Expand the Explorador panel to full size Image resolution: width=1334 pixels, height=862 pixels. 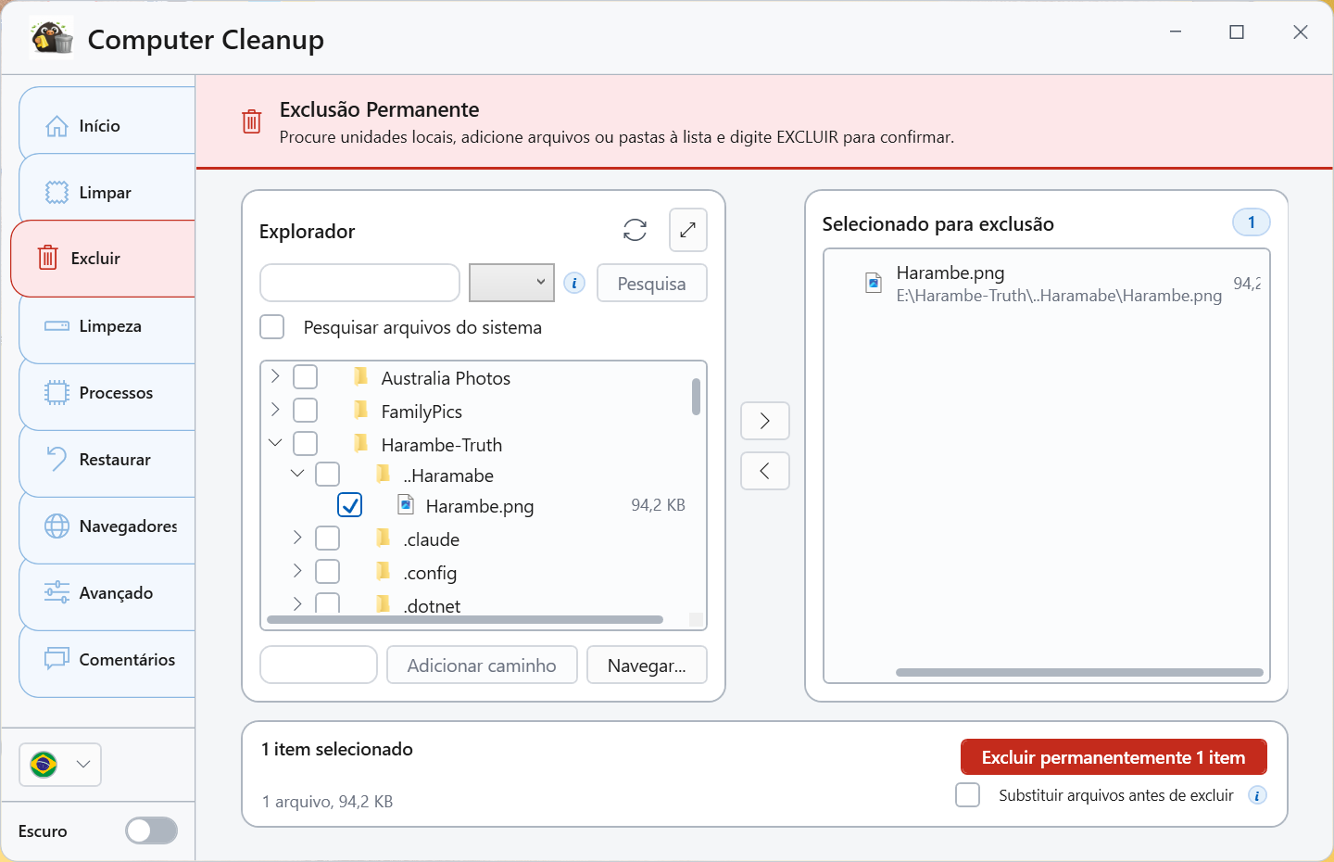(687, 230)
